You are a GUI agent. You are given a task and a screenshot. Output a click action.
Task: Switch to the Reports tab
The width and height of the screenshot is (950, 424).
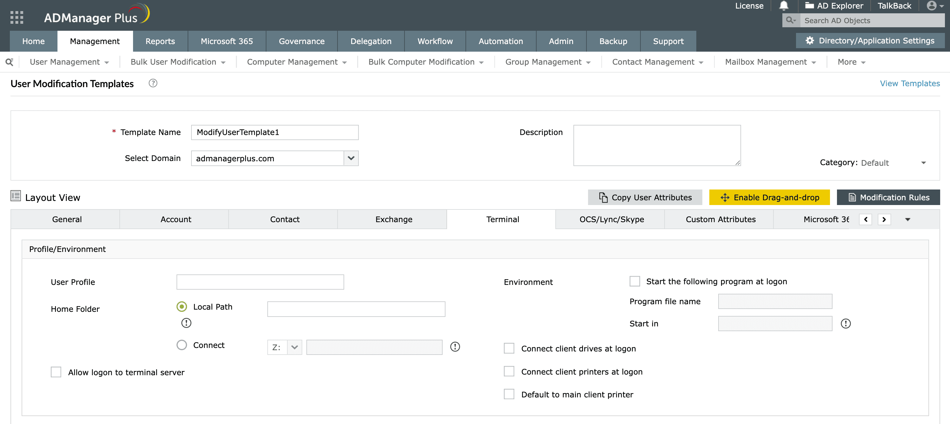click(160, 41)
